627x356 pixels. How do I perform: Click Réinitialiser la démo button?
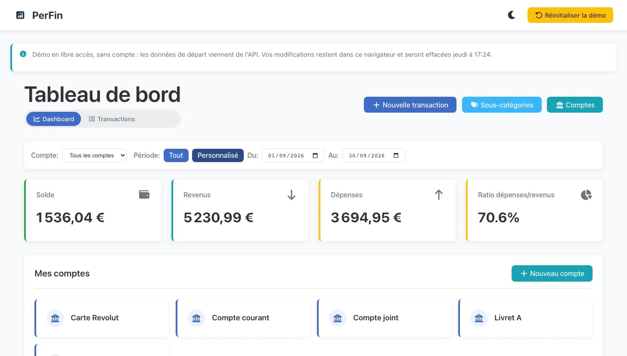point(570,15)
